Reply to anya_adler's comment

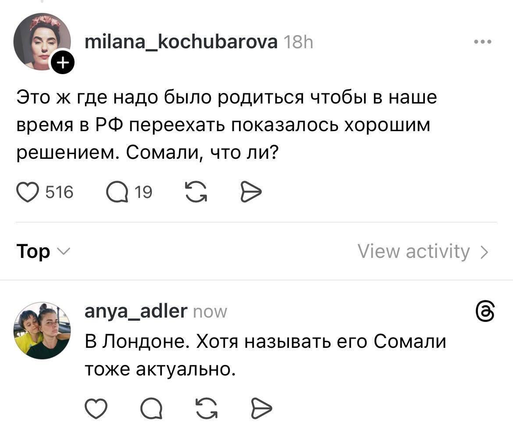click(x=151, y=409)
